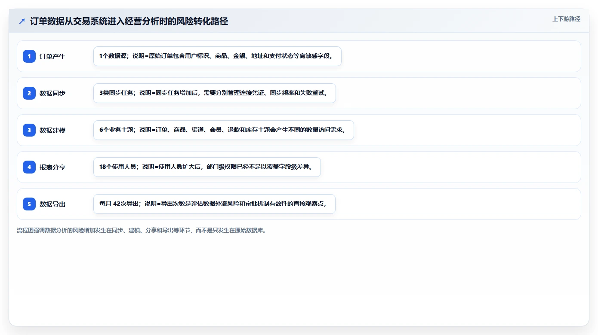Click the 订单产生 step label

(52, 56)
